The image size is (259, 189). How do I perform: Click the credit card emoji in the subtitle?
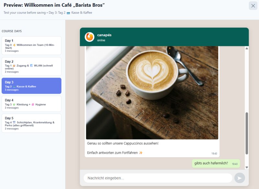68,13
